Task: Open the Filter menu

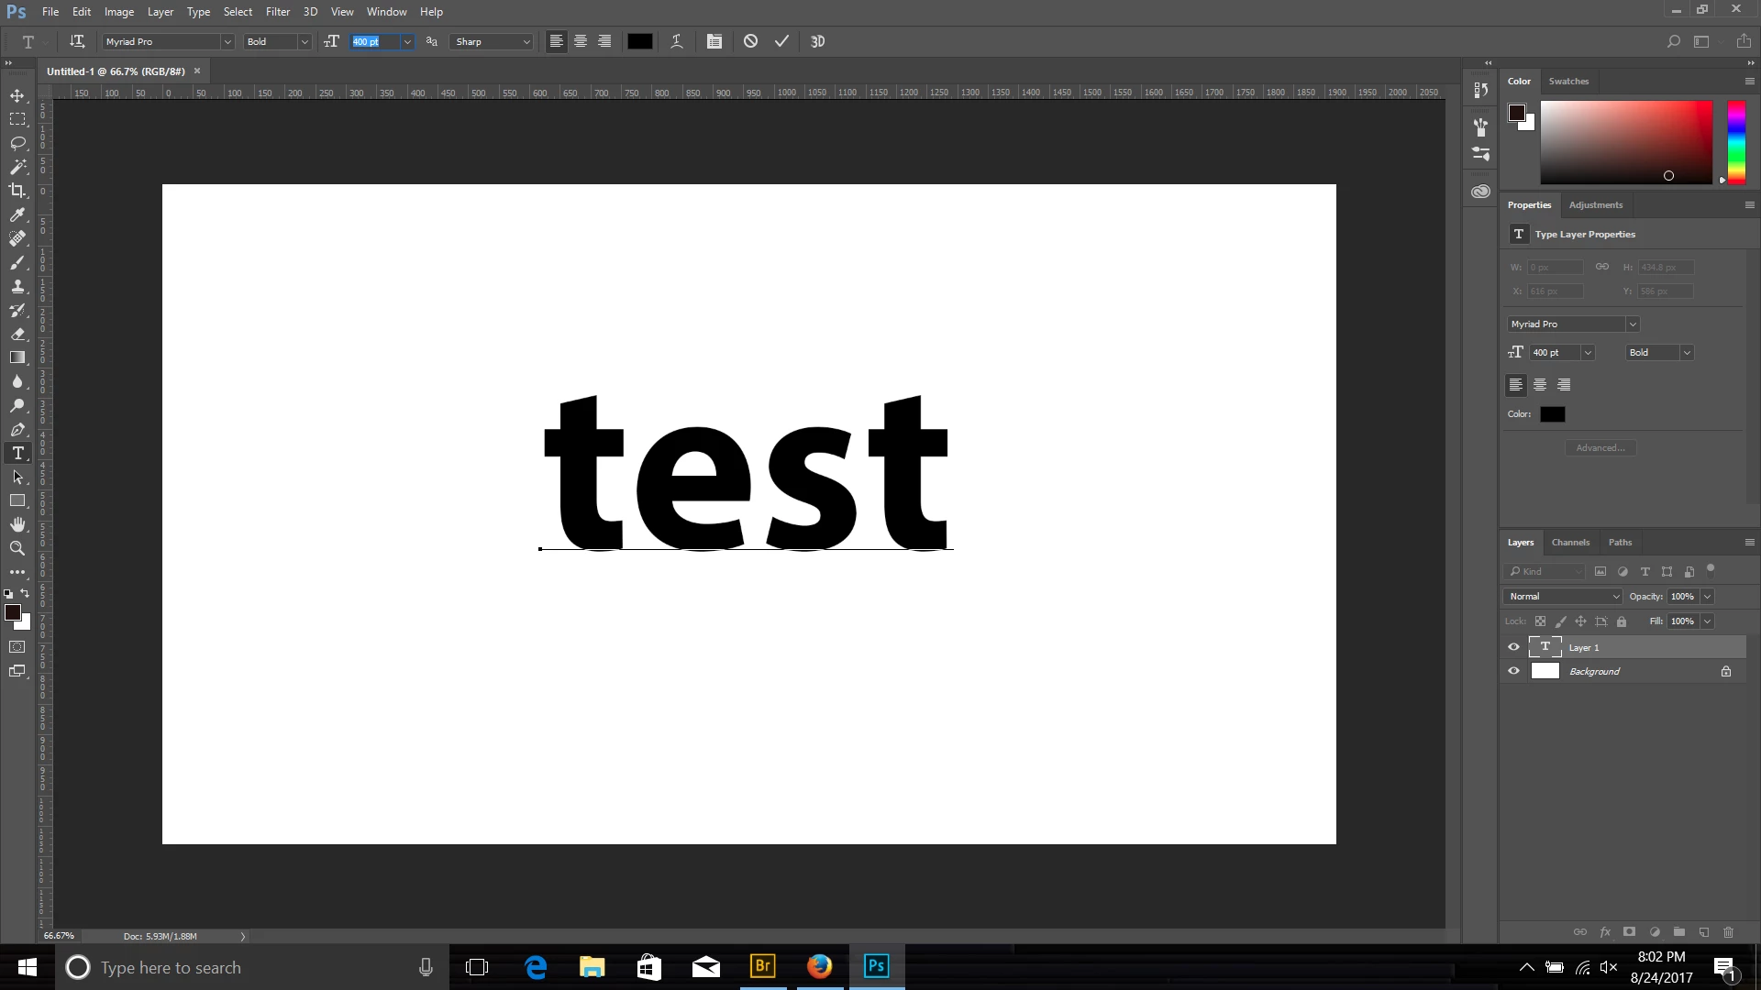Action: click(277, 12)
